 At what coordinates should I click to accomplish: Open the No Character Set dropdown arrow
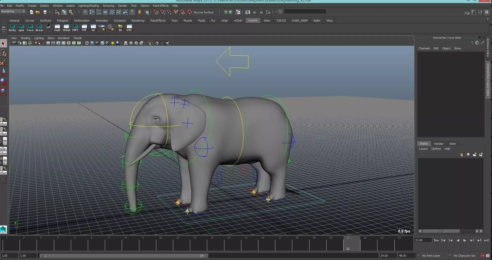point(450,255)
